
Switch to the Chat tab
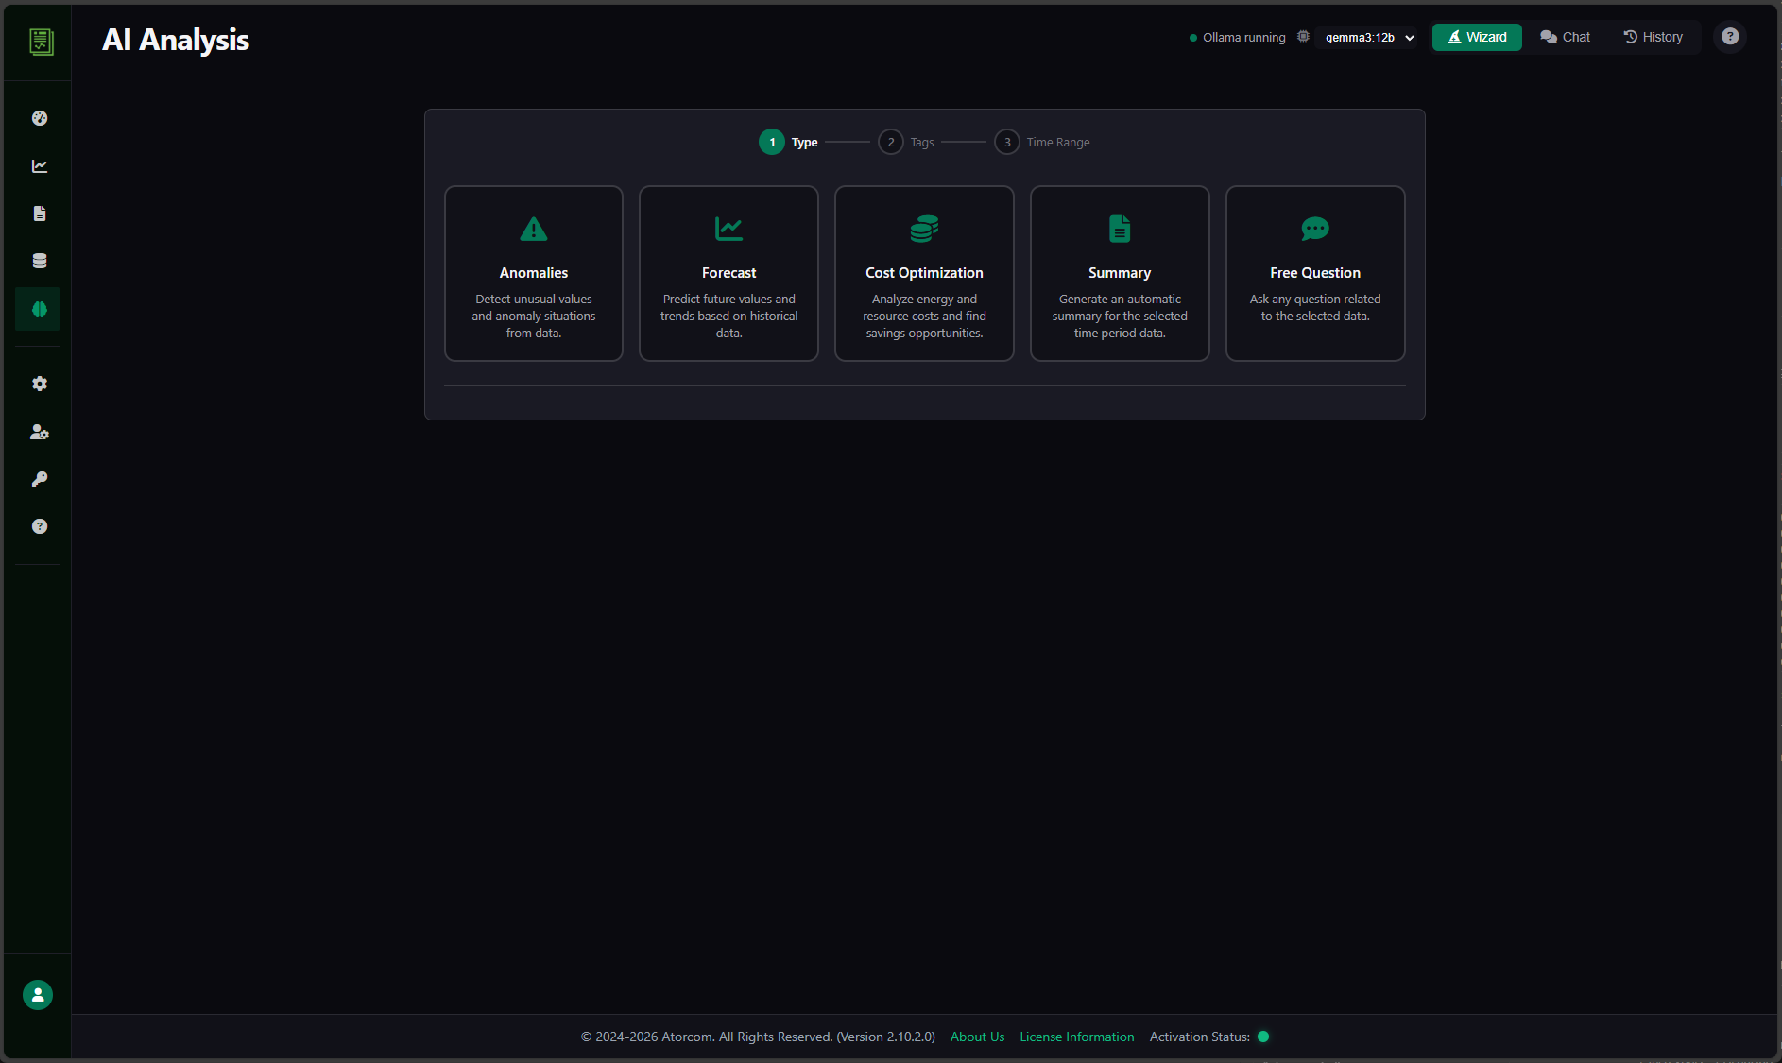click(x=1565, y=37)
